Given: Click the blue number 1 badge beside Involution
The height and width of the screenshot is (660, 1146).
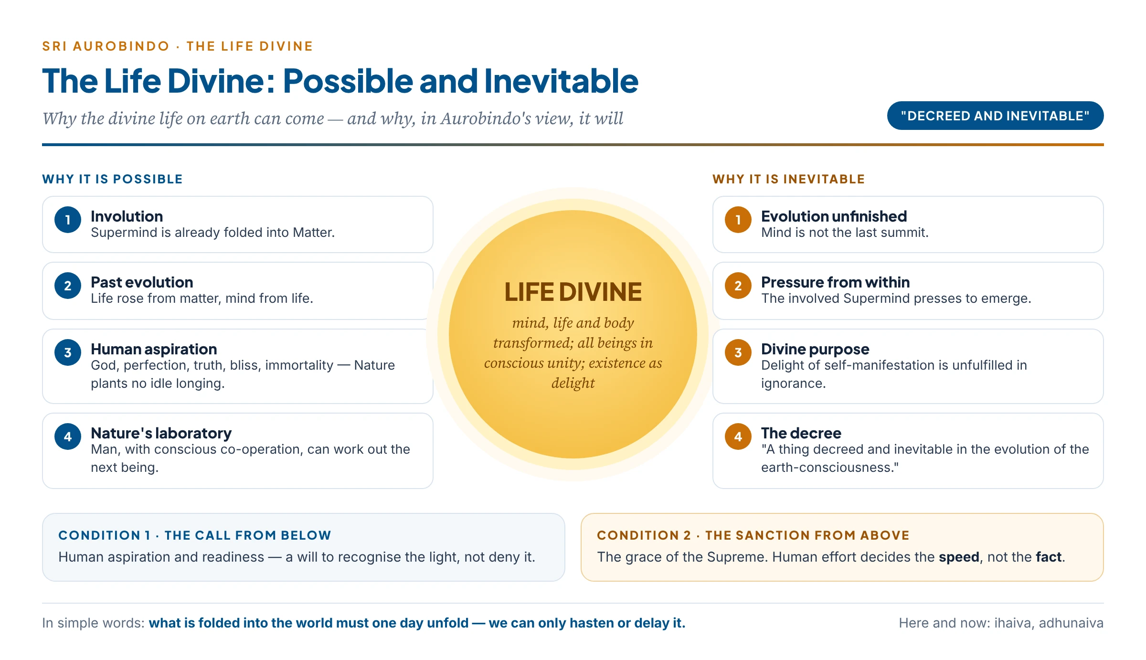Looking at the screenshot, I should pos(68,220).
